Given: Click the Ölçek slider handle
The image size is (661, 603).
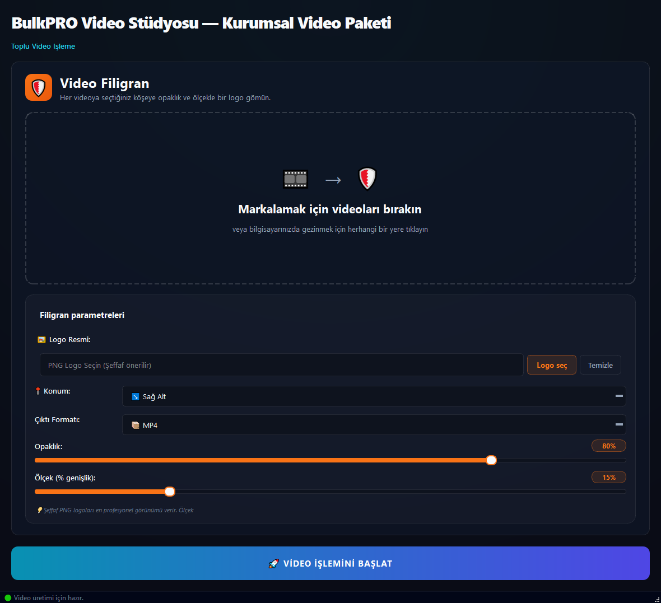Looking at the screenshot, I should [x=170, y=492].
